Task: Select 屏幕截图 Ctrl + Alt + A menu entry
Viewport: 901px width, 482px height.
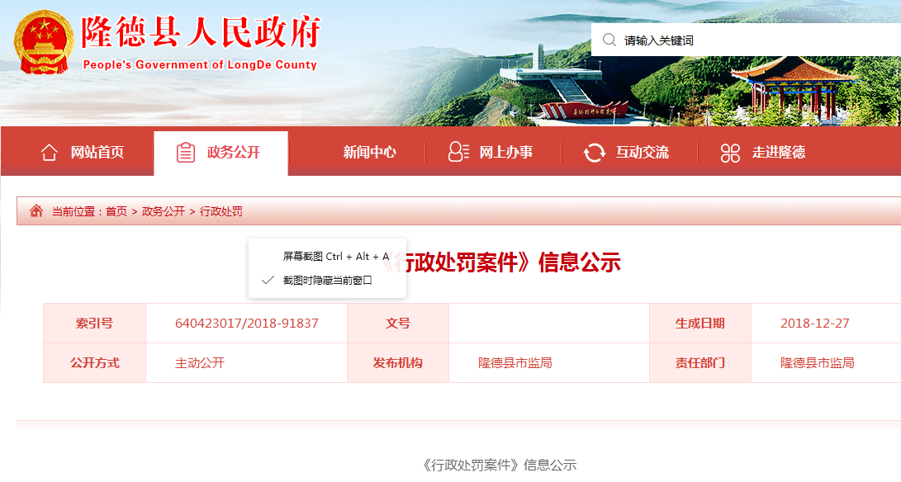Action: pos(327,256)
